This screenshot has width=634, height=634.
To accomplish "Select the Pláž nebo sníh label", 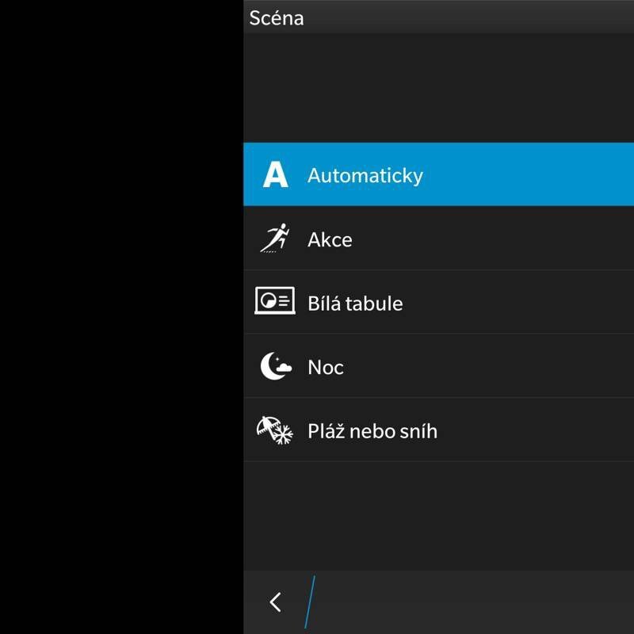I will click(x=372, y=431).
